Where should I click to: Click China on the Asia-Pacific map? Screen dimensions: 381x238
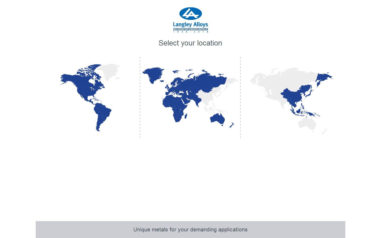coord(291,95)
